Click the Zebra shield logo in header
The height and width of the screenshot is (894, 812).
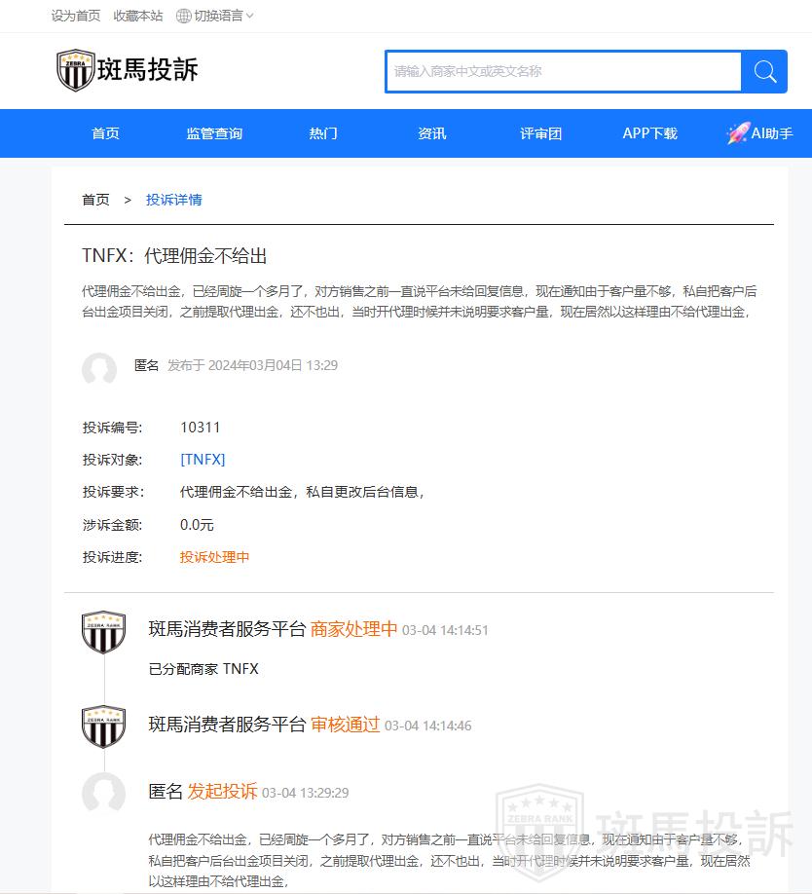point(76,70)
